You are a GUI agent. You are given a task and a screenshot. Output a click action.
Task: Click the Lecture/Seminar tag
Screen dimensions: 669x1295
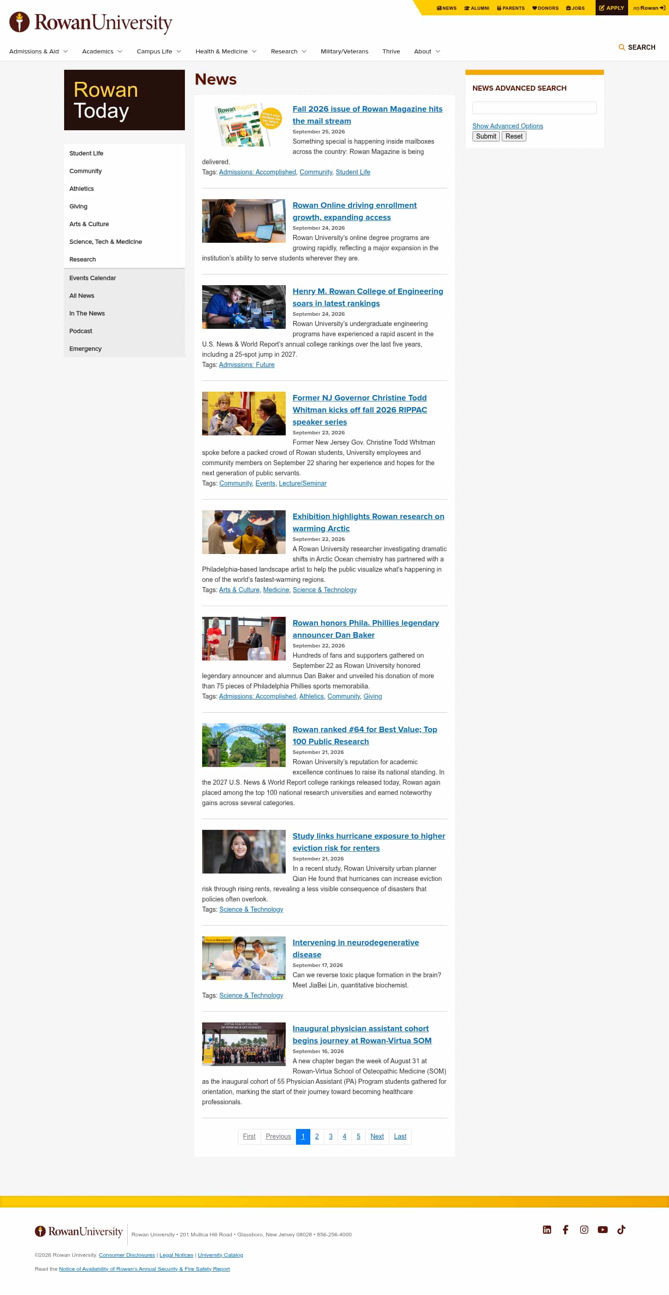302,483
